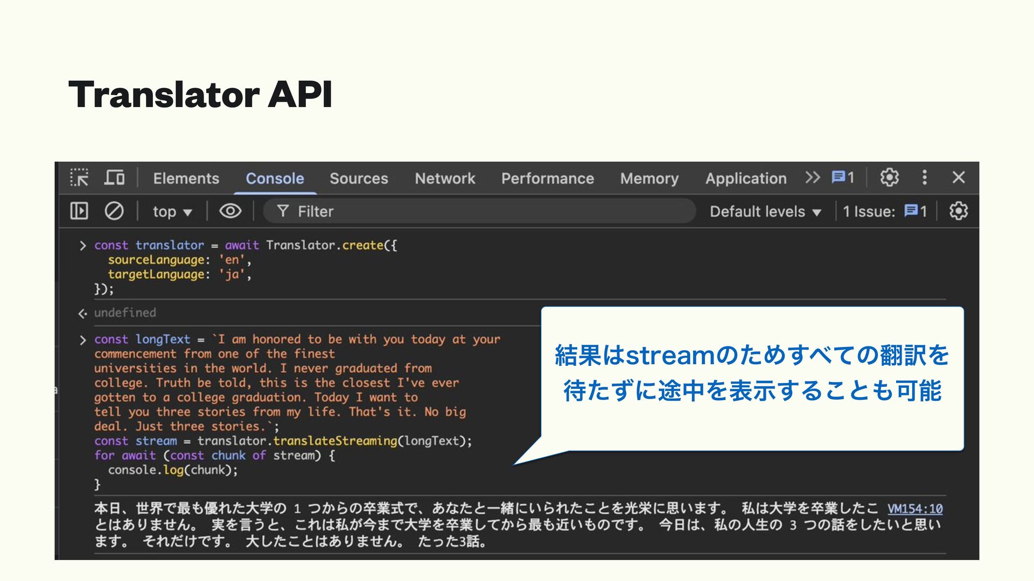The height and width of the screenshot is (581, 1034).
Task: Expand the const translator console entry arrow
Action: [x=82, y=246]
